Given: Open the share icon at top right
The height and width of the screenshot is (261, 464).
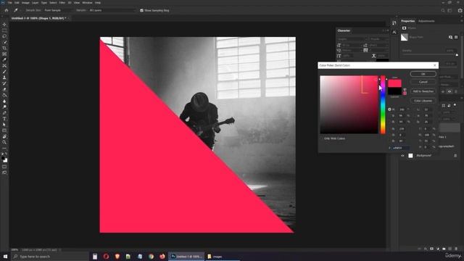Looking at the screenshot, I should click(x=460, y=10).
